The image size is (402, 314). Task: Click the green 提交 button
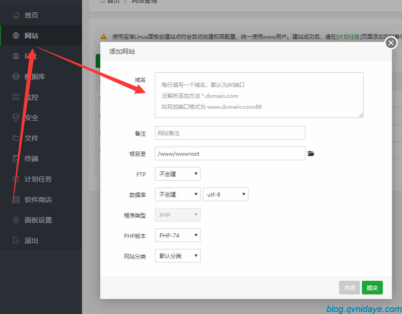coord(372,288)
